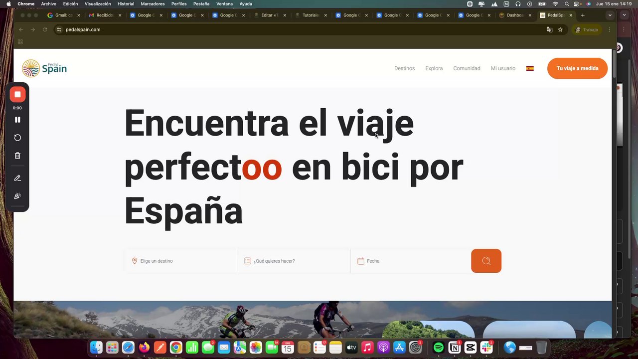The image size is (638, 359).
Task: Open Spotify from the Dock
Action: [x=439, y=347]
